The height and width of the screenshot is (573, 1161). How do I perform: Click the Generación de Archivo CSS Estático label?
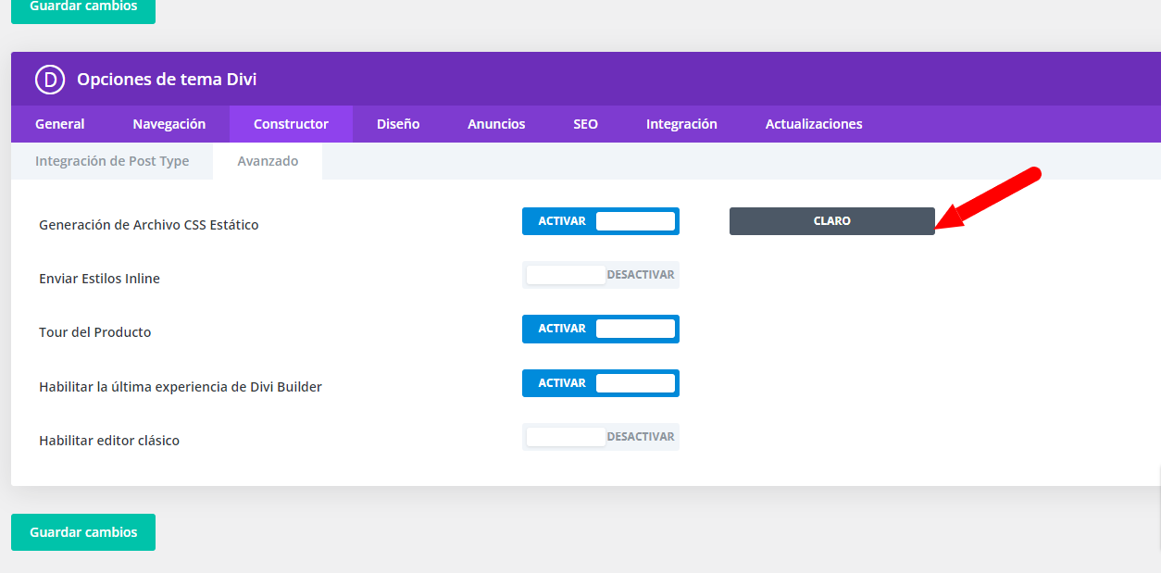149,225
